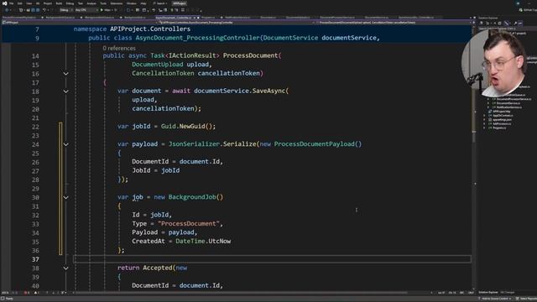The height and width of the screenshot is (302, 537).
Task: Expand the JobProcessor.cs tree node
Action: coord(485,123)
